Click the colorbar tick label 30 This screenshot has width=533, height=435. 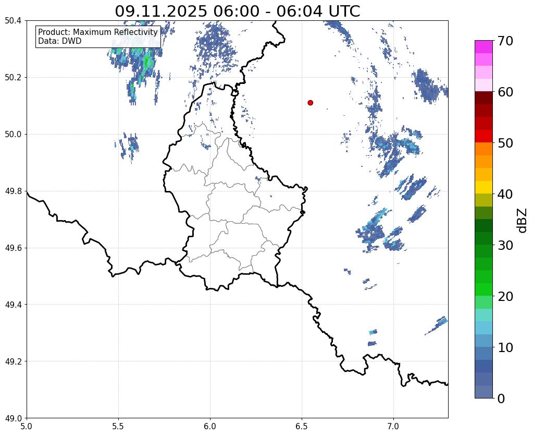click(x=505, y=245)
